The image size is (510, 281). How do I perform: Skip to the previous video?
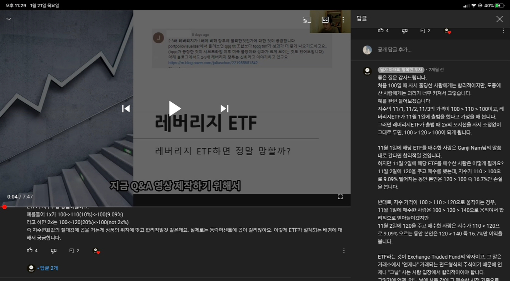click(126, 108)
